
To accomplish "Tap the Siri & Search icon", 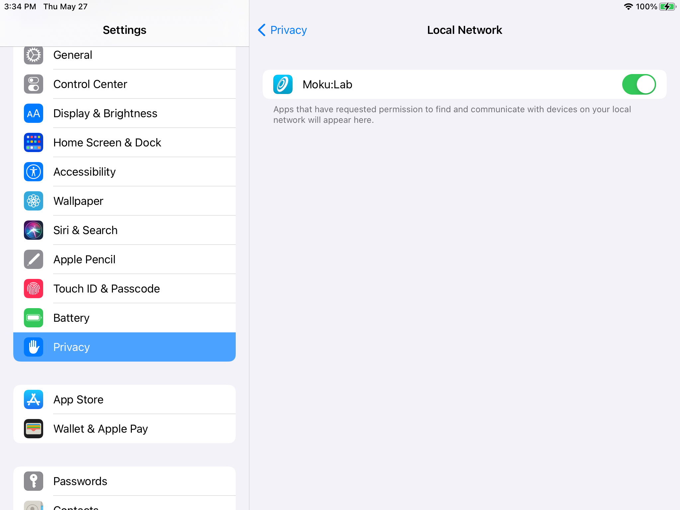I will point(34,230).
